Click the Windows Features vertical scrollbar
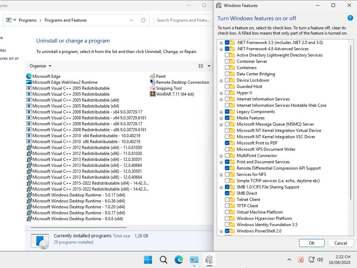 (351, 122)
